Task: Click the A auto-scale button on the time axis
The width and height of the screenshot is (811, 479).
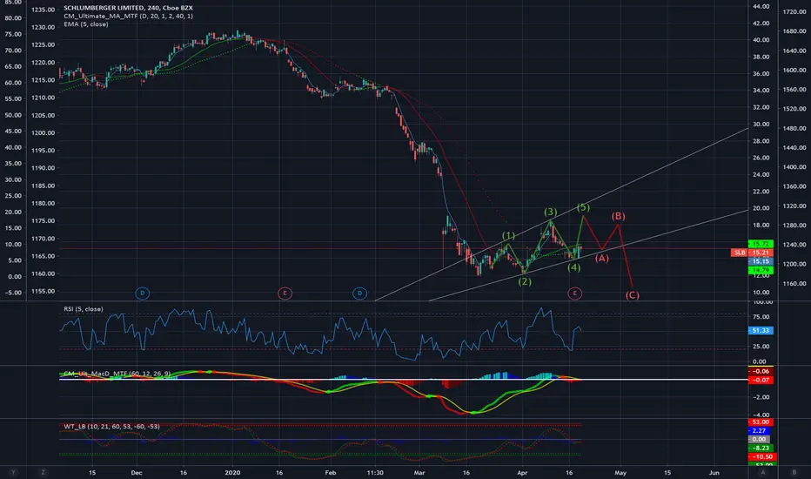Action: [x=762, y=472]
